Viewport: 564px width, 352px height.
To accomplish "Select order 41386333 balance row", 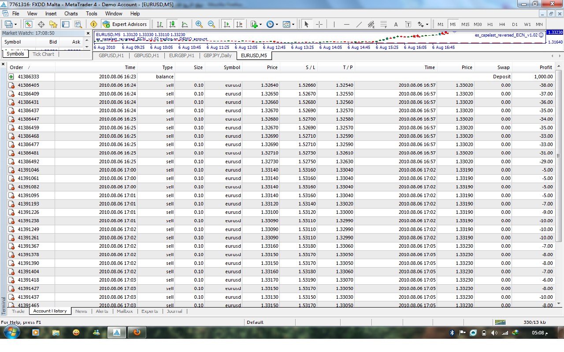I will (281, 77).
